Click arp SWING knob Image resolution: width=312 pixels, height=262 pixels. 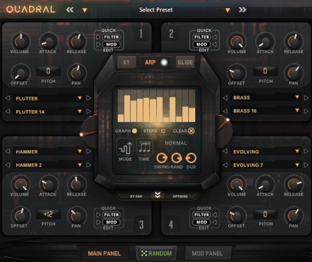(x=162, y=158)
